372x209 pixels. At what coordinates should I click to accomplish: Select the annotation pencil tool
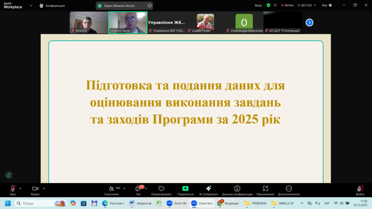[8, 175]
